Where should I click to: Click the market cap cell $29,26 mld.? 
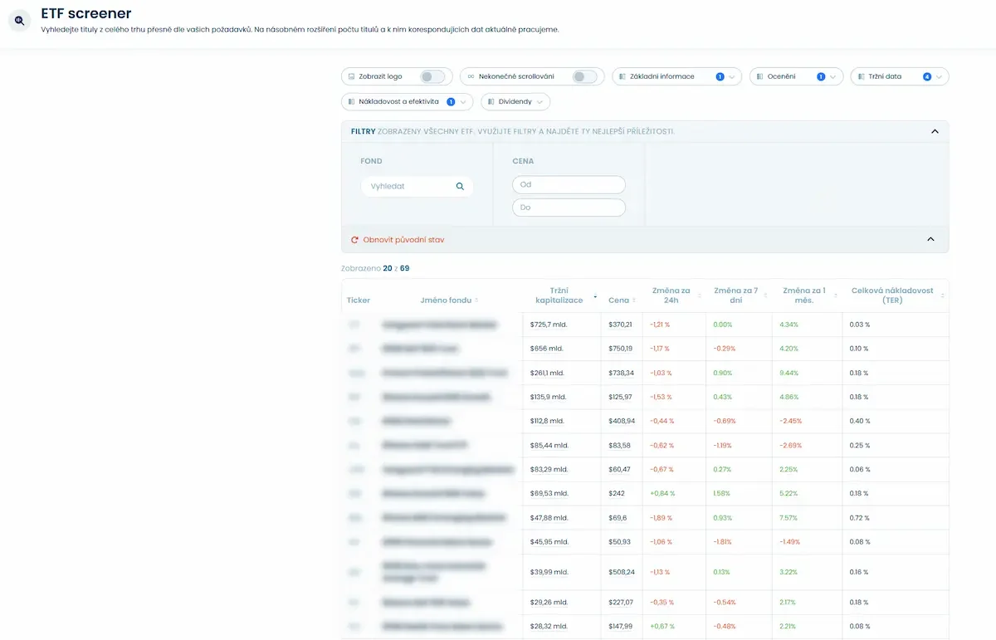pos(549,602)
